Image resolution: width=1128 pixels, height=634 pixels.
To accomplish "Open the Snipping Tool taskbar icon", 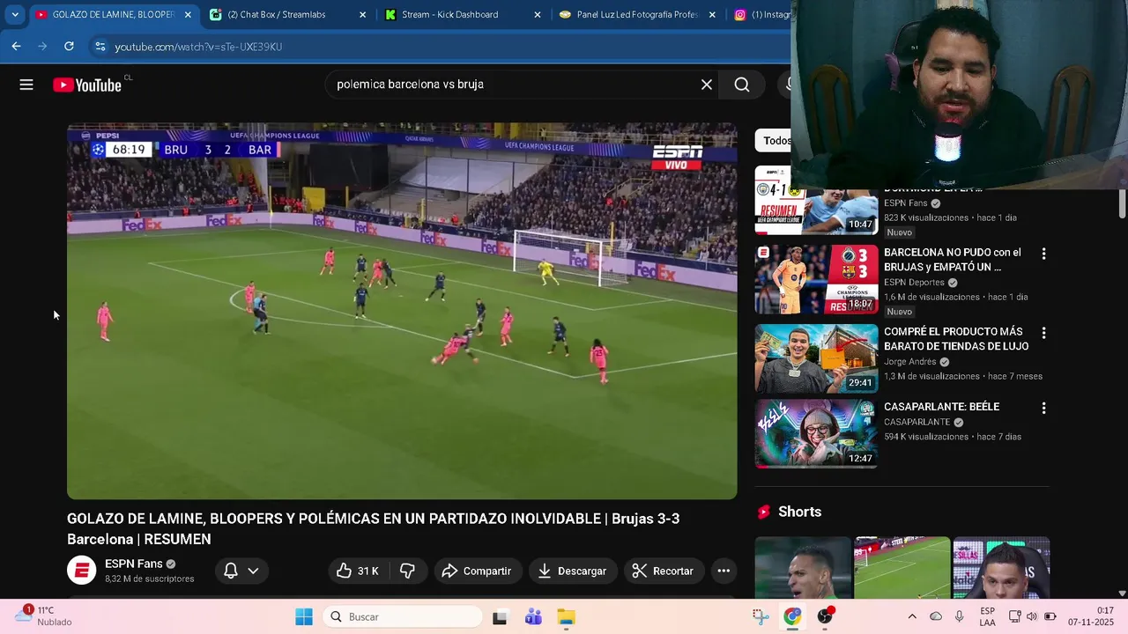I will pyautogui.click(x=760, y=616).
